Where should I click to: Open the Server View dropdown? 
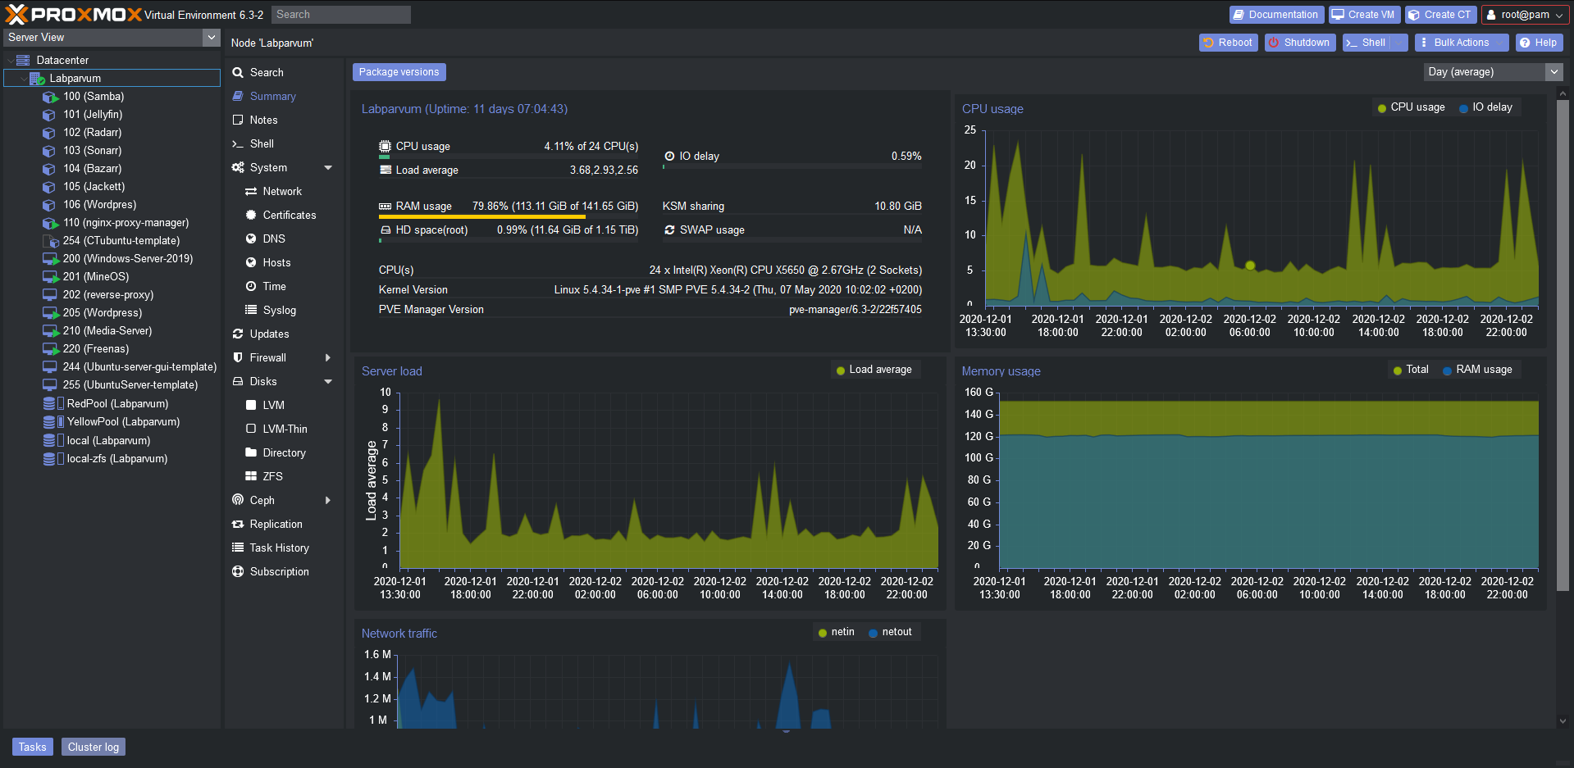click(212, 38)
